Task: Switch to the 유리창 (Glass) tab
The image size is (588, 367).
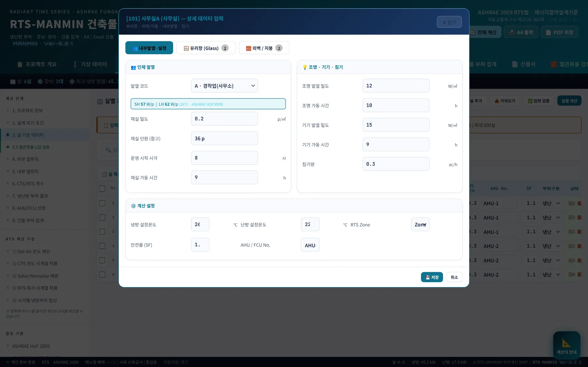Action: 206,48
